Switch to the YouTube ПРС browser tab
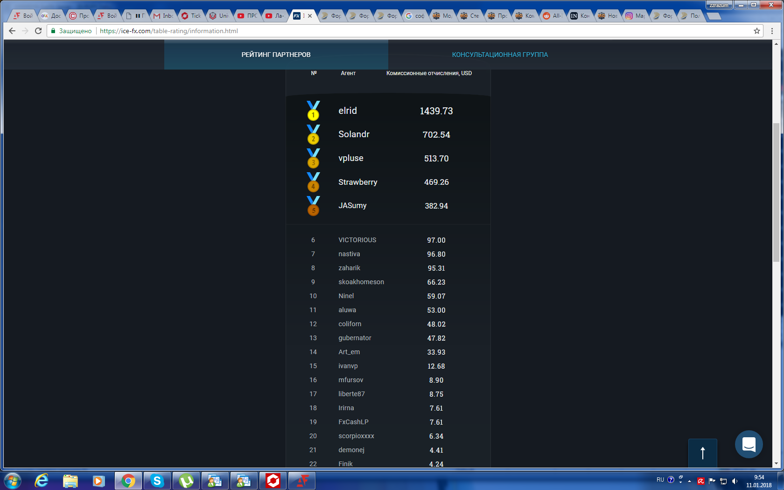Screen dimensions: 784x490 (248, 16)
